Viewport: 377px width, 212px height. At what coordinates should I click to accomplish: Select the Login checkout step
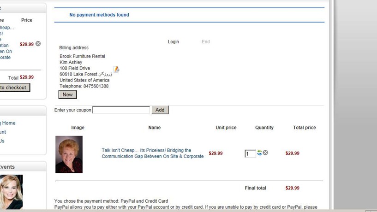pyautogui.click(x=173, y=42)
